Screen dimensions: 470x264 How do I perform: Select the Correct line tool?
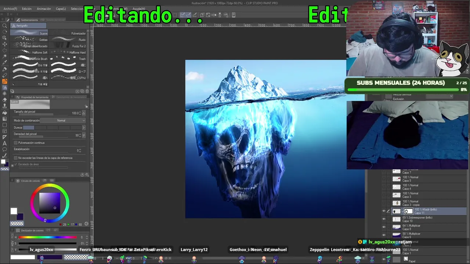point(5,156)
